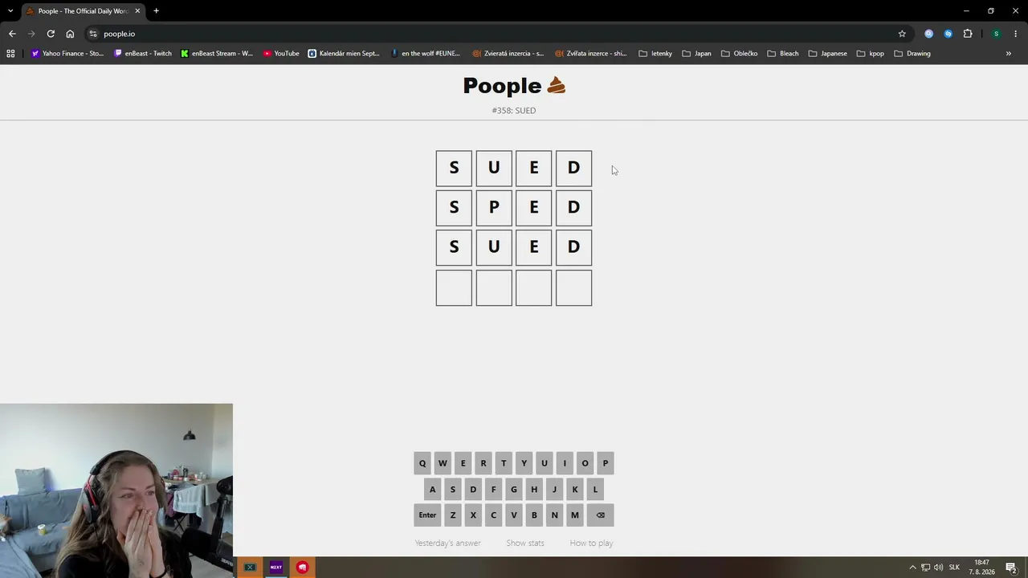The height and width of the screenshot is (578, 1028).
Task: Tap the Z key on the on-screen keyboard
Action: coord(453,515)
